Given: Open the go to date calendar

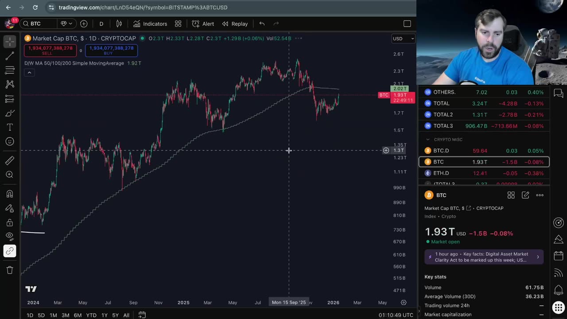Looking at the screenshot, I should [142, 315].
